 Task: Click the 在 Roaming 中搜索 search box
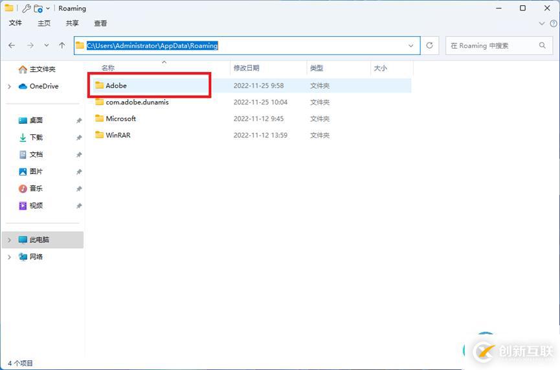click(x=499, y=45)
